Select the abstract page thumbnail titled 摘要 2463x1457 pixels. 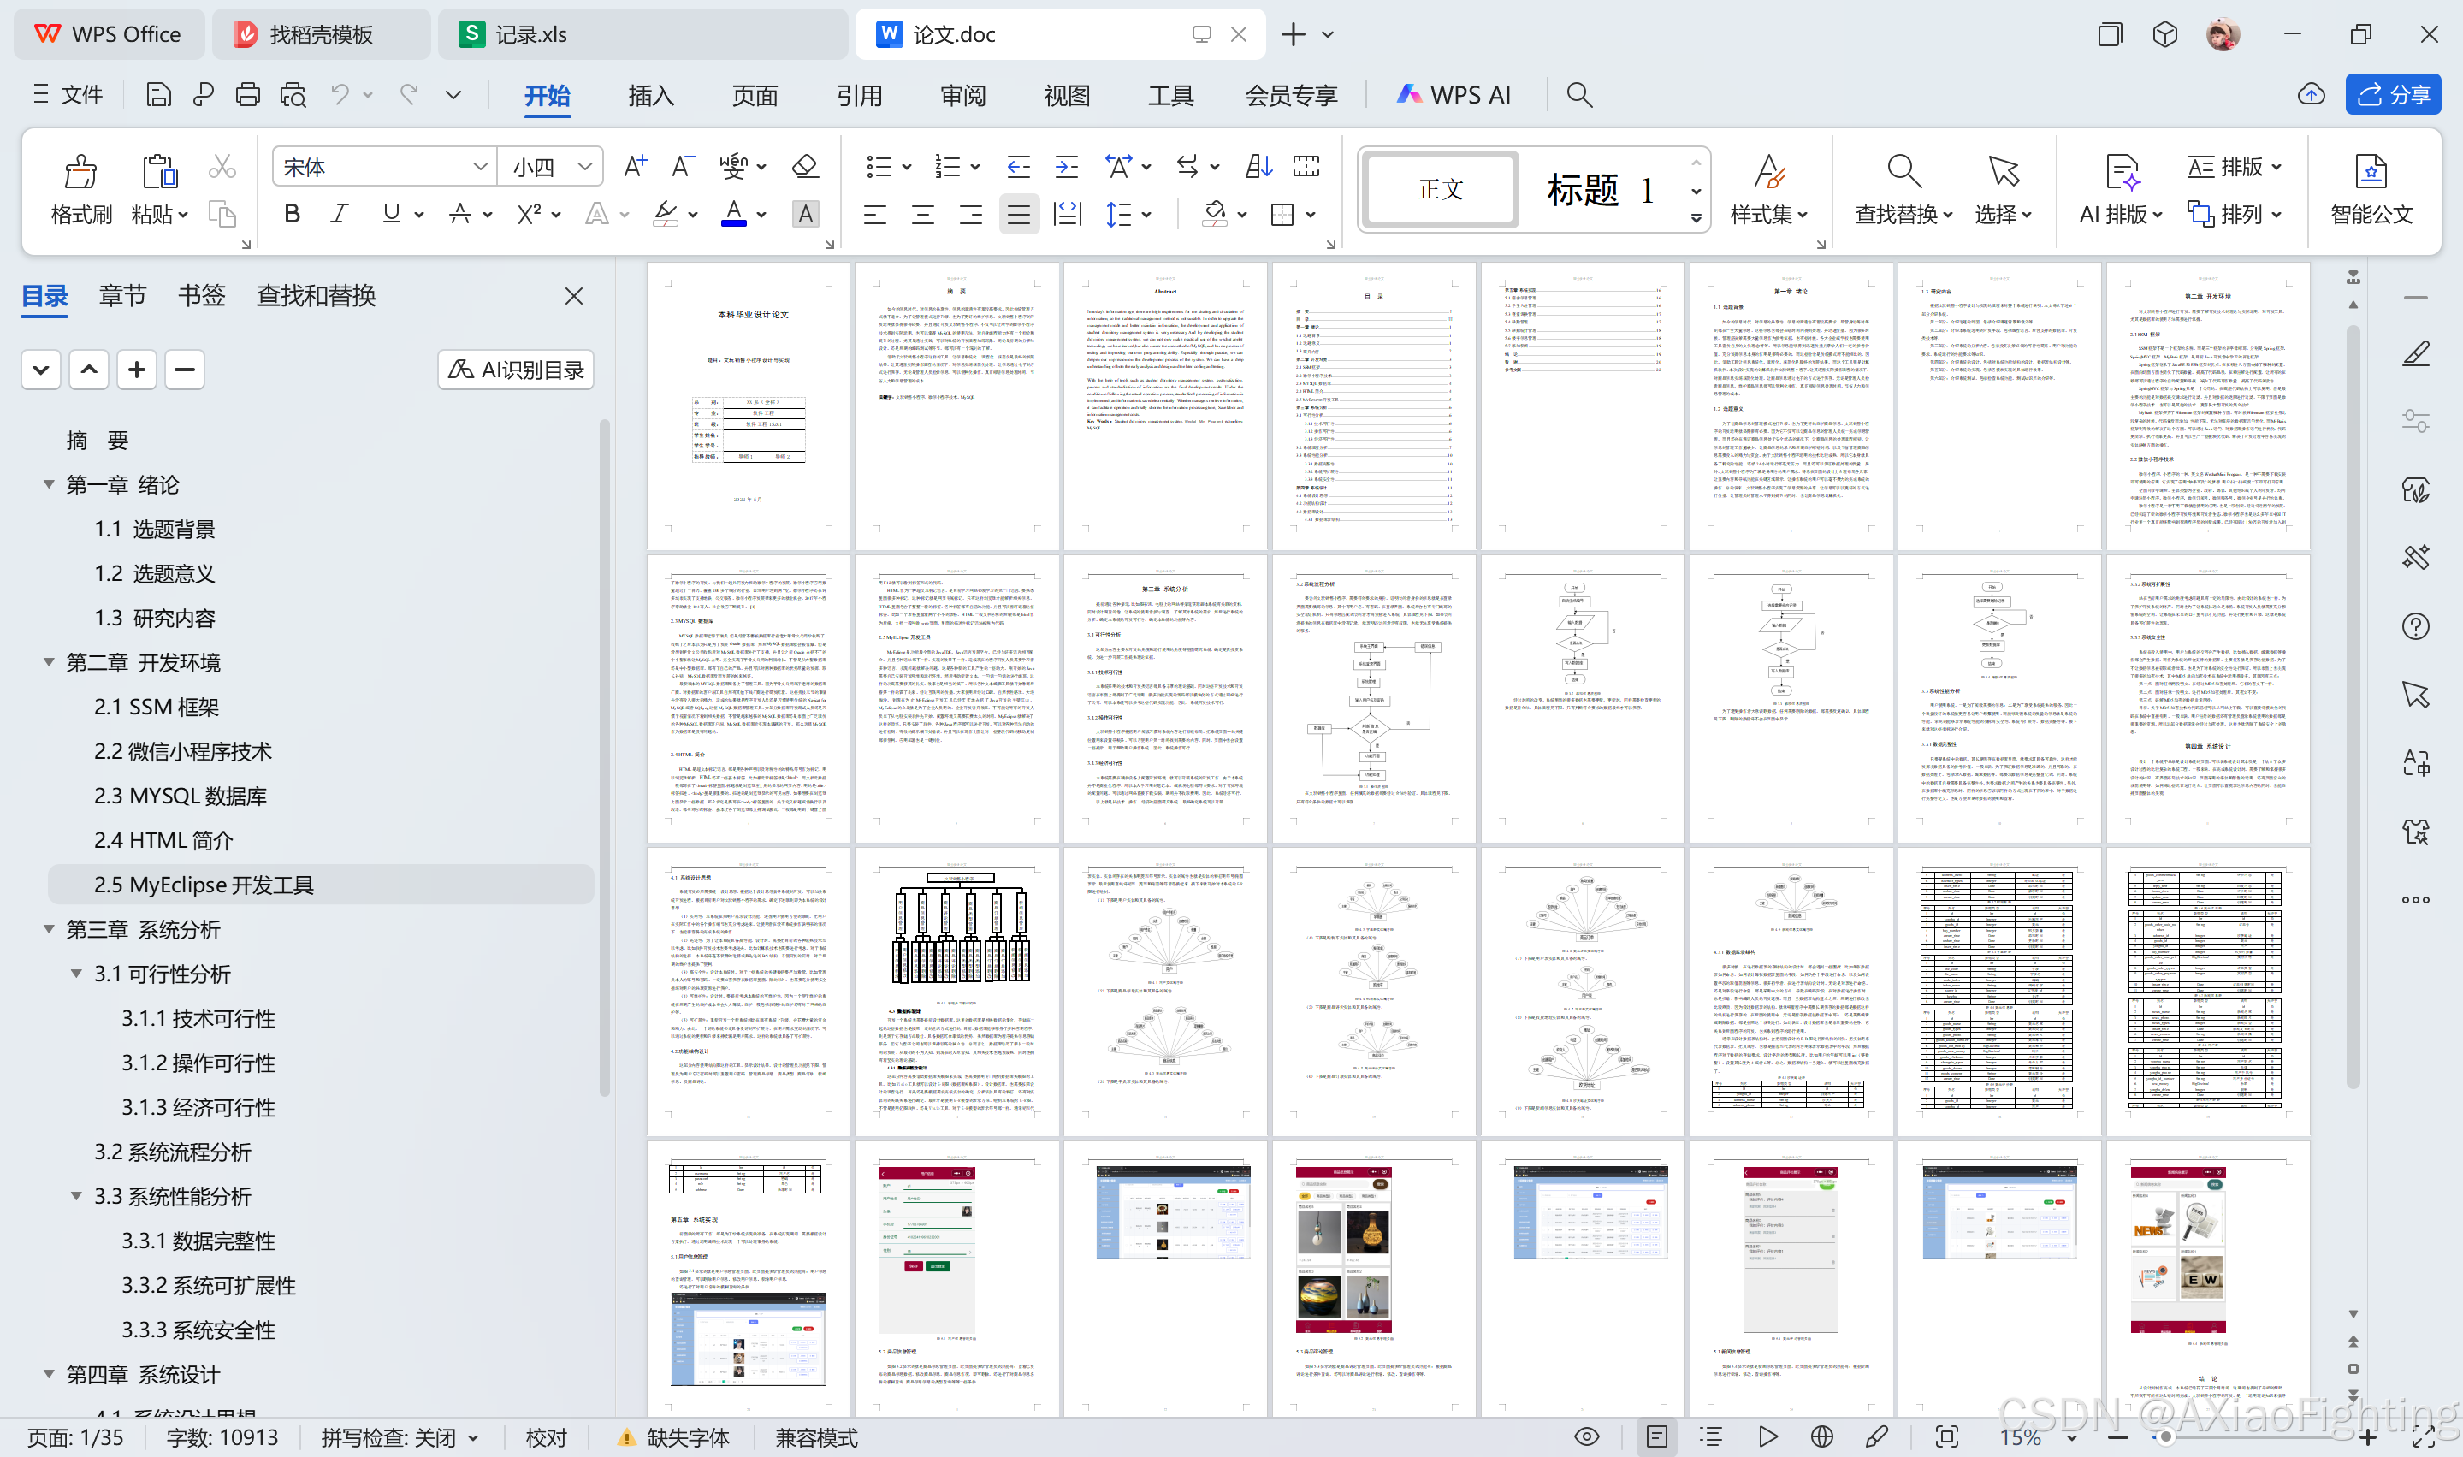956,406
